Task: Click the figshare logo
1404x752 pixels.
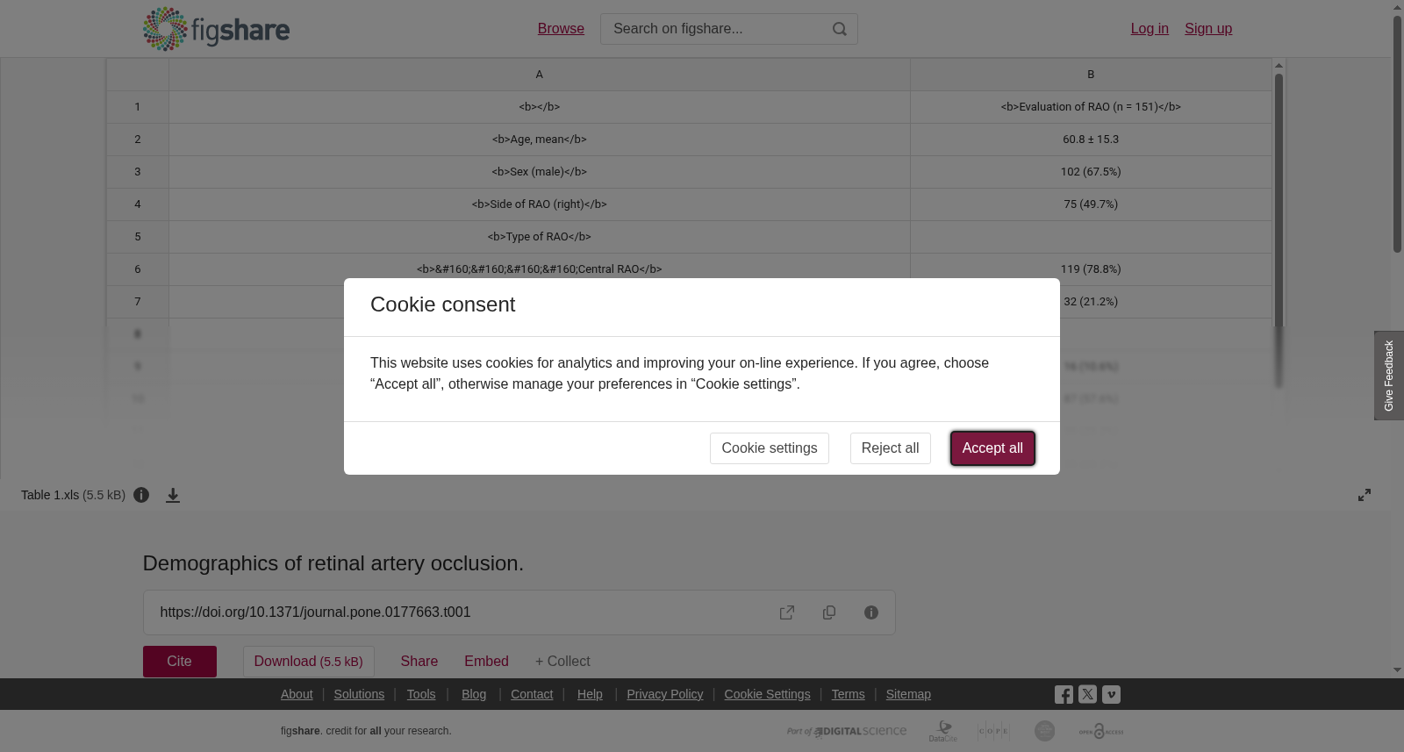Action: click(216, 29)
